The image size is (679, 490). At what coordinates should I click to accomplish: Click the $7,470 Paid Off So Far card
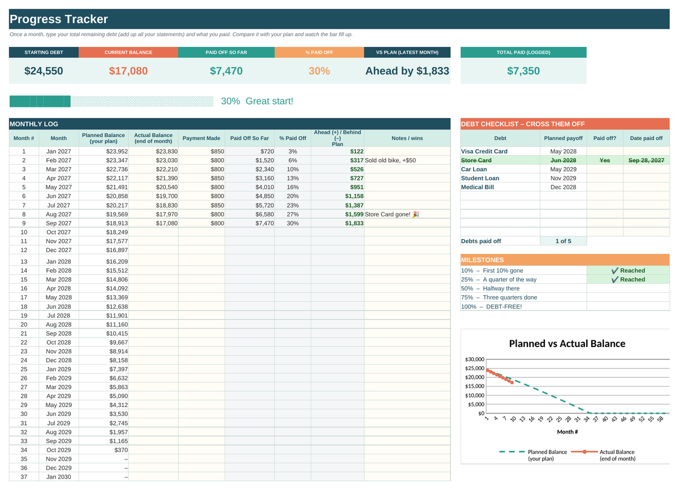click(226, 71)
